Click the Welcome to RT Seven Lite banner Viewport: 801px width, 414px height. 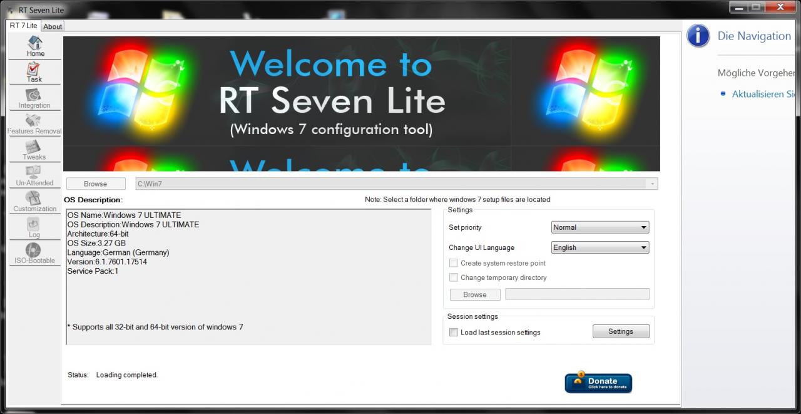click(362, 103)
